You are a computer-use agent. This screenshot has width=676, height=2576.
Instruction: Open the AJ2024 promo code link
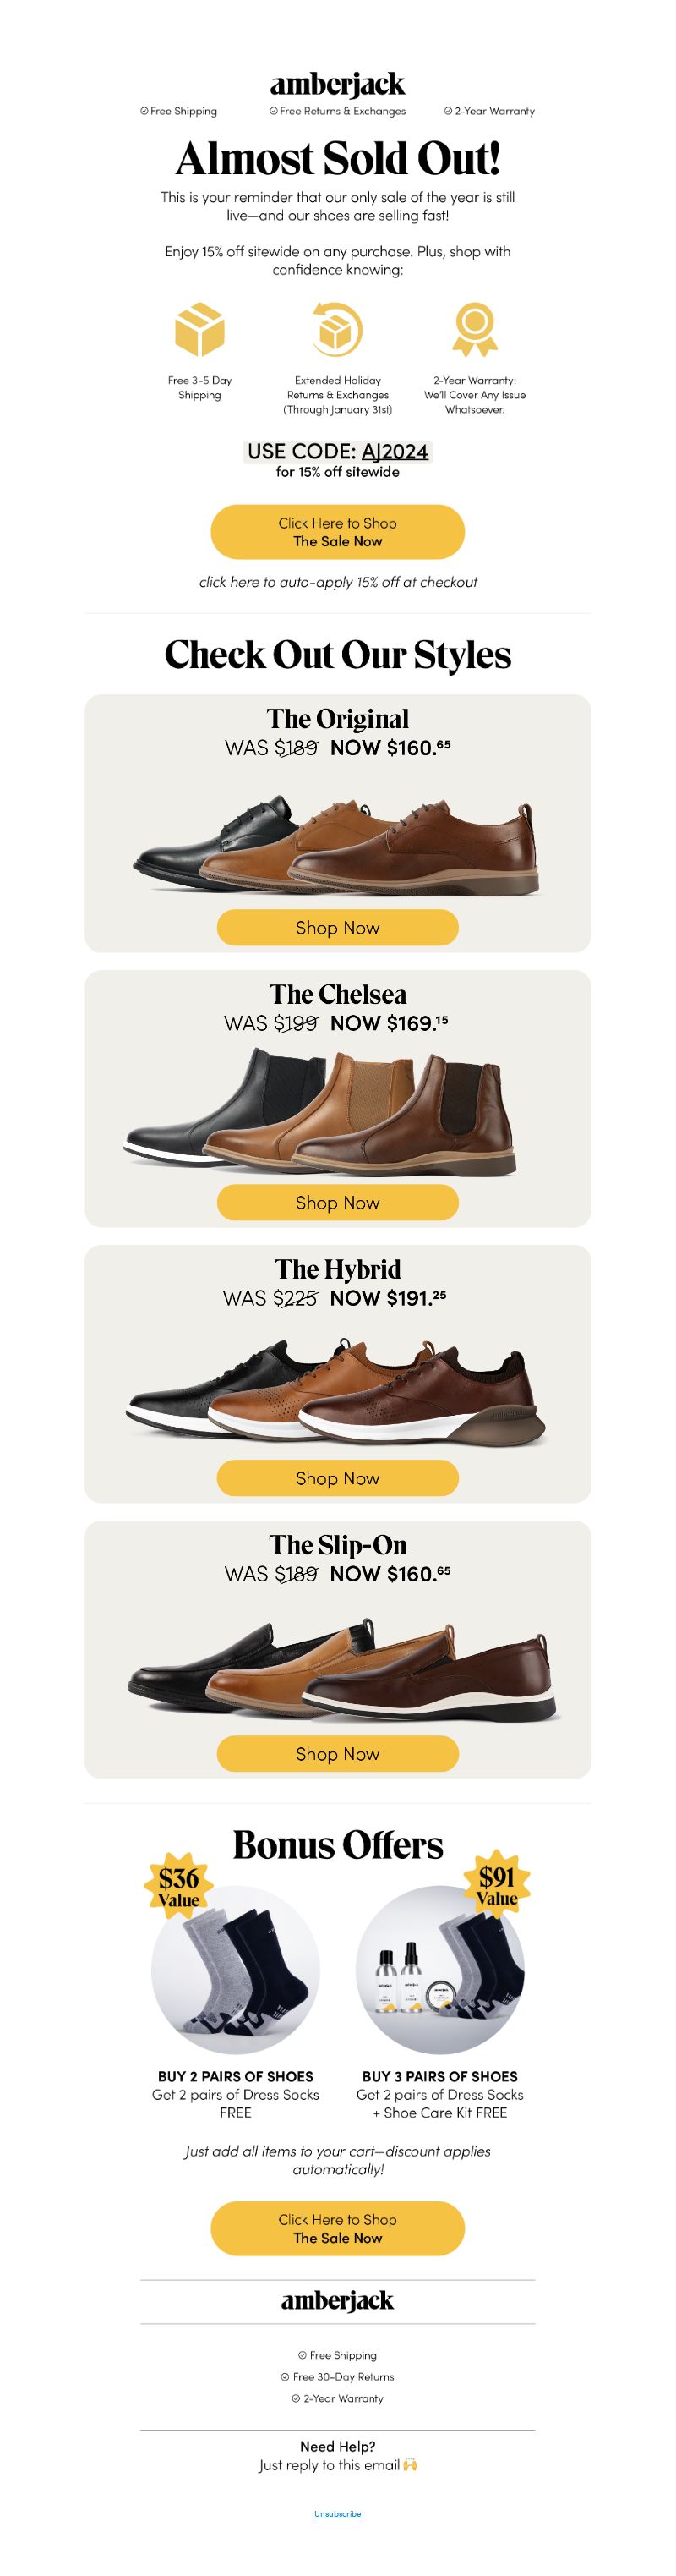tap(395, 451)
